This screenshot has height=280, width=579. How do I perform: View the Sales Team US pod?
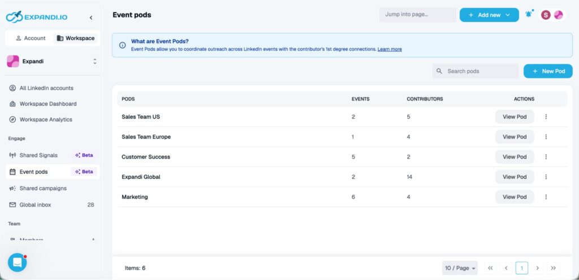tap(515, 117)
